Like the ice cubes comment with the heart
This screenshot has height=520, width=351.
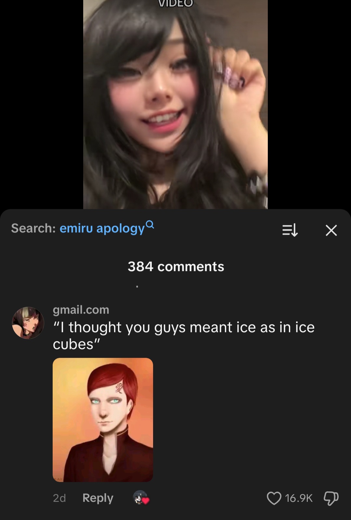274,498
